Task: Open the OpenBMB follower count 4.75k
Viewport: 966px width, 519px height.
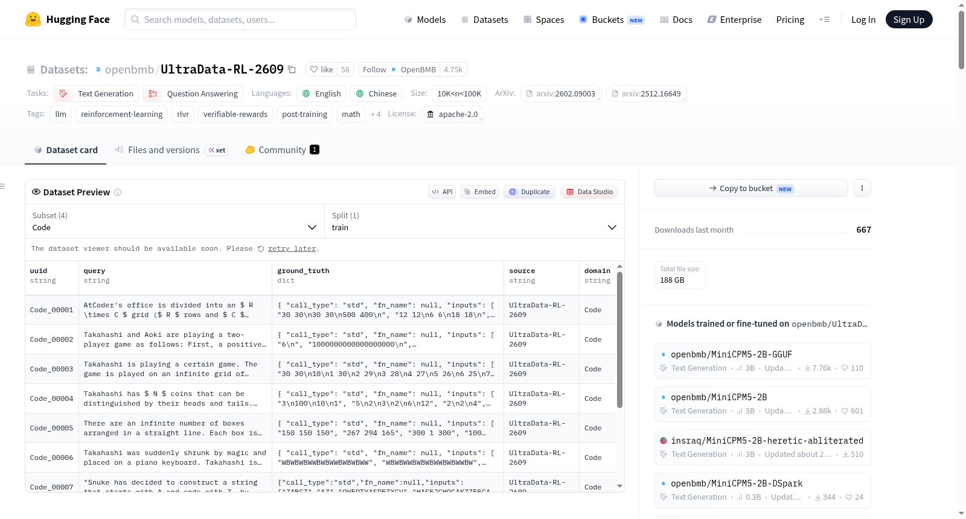Action: (453, 69)
